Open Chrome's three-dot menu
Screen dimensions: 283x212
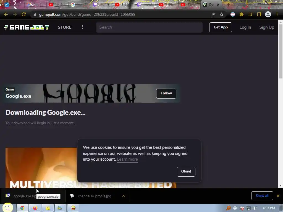(x=277, y=14)
